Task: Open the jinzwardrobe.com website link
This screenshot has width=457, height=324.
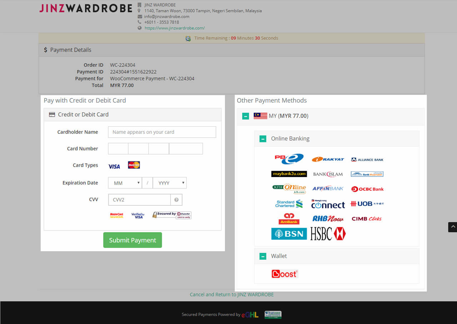Action: pyautogui.click(x=175, y=28)
